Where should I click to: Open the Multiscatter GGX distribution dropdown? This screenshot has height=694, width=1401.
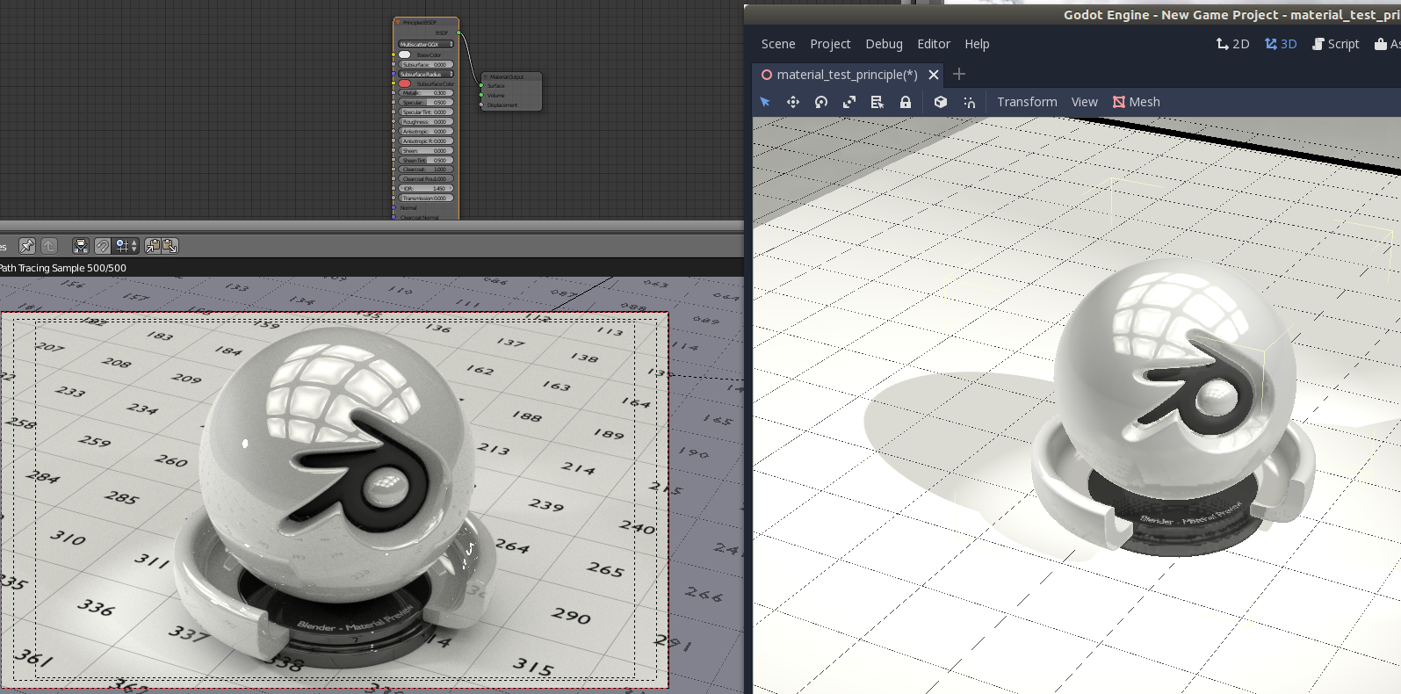point(426,44)
